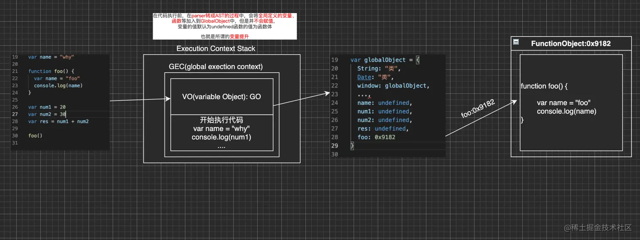Select the Date: "类" property line
The image size is (640, 240).
[x=375, y=77]
